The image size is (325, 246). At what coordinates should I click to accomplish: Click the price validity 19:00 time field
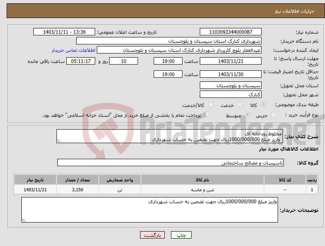click(x=168, y=74)
